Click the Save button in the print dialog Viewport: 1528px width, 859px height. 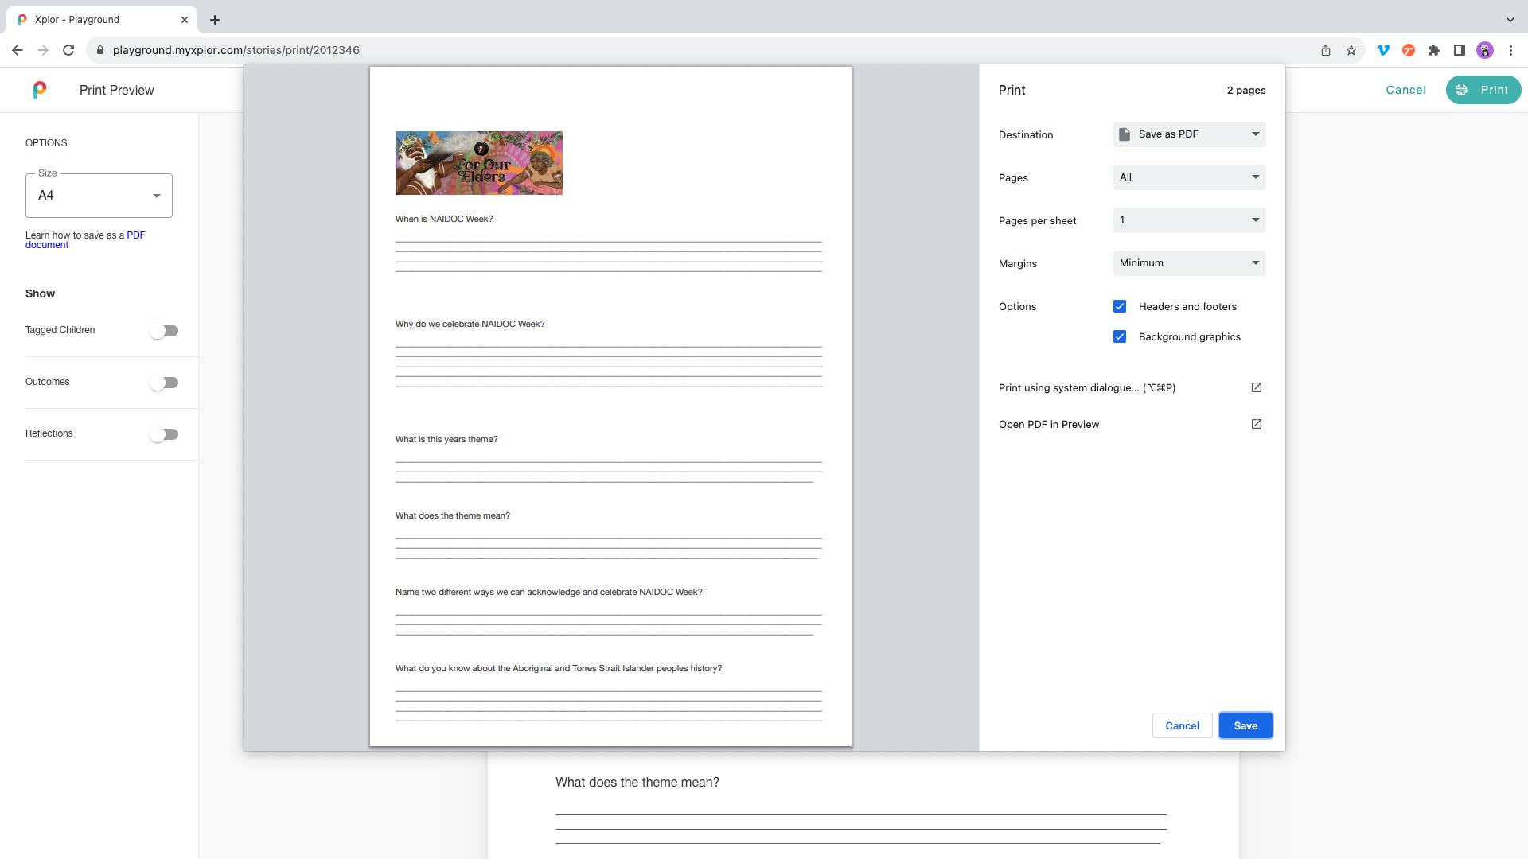pos(1245,725)
